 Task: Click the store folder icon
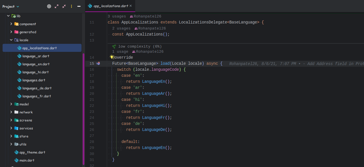tap(16, 136)
